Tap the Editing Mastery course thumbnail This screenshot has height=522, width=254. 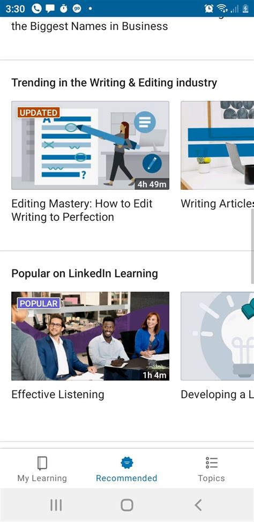90,145
